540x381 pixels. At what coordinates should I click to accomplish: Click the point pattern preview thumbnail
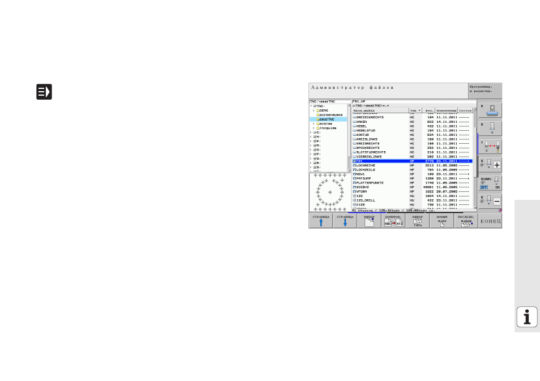[330, 192]
